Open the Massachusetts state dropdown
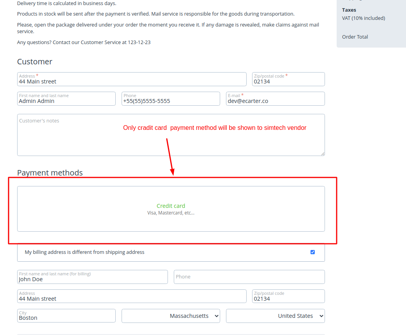 pyautogui.click(x=171, y=316)
